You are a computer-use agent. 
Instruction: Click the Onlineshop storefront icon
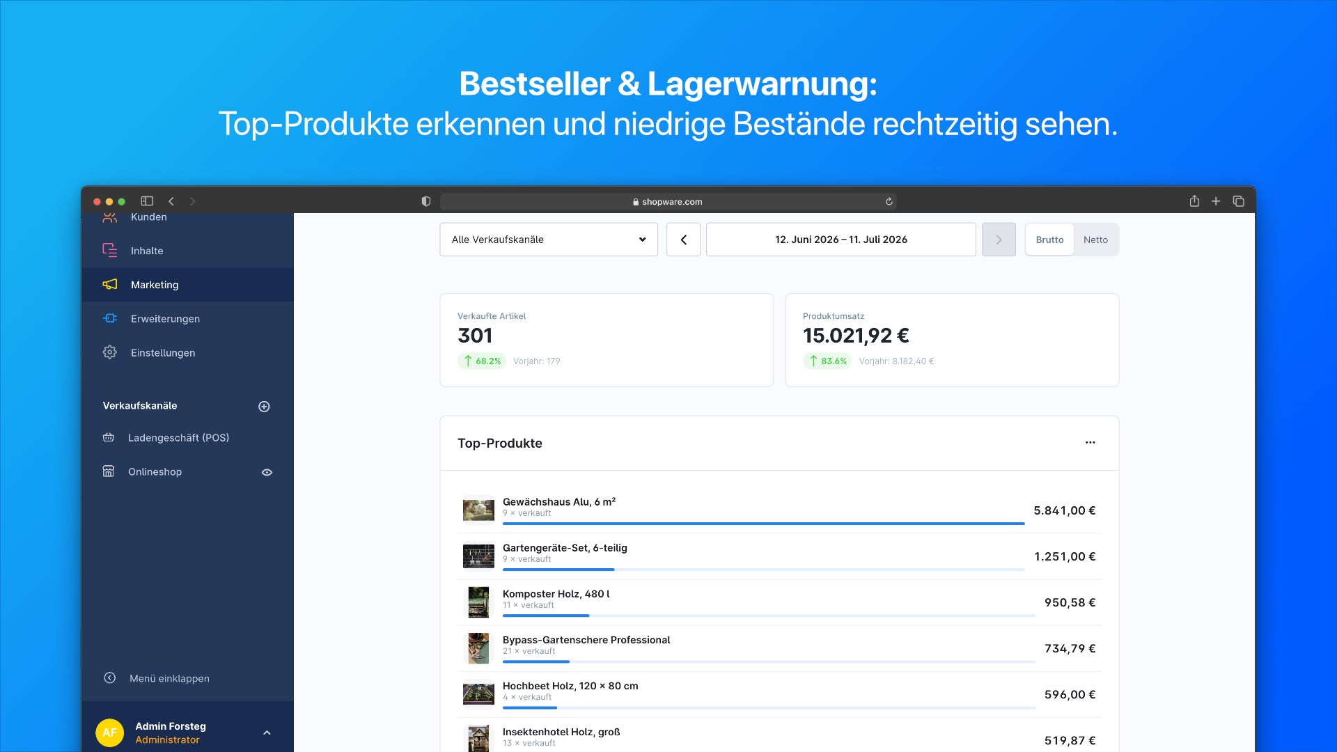(x=109, y=471)
